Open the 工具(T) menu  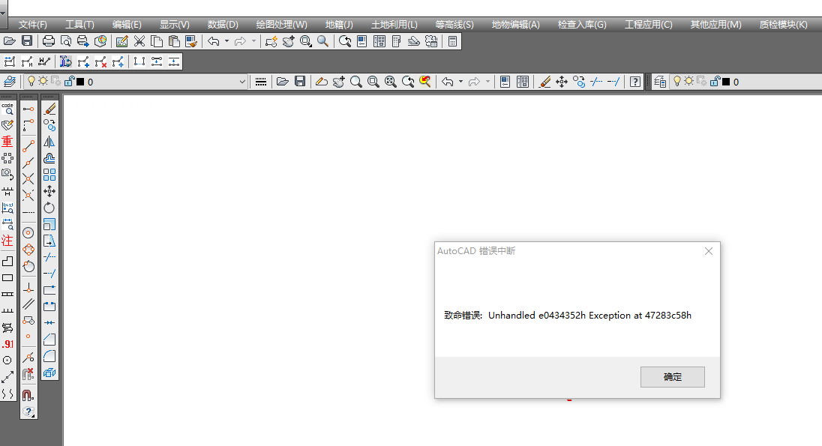click(79, 25)
